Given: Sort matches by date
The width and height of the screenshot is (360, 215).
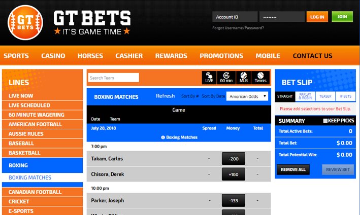Looking at the screenshot, I should (x=213, y=96).
